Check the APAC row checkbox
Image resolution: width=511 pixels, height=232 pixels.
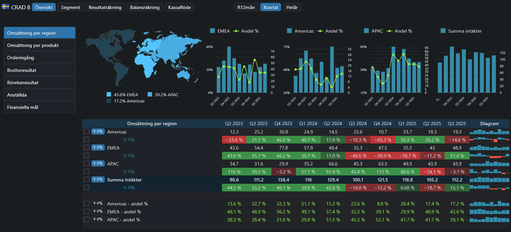coord(86,164)
